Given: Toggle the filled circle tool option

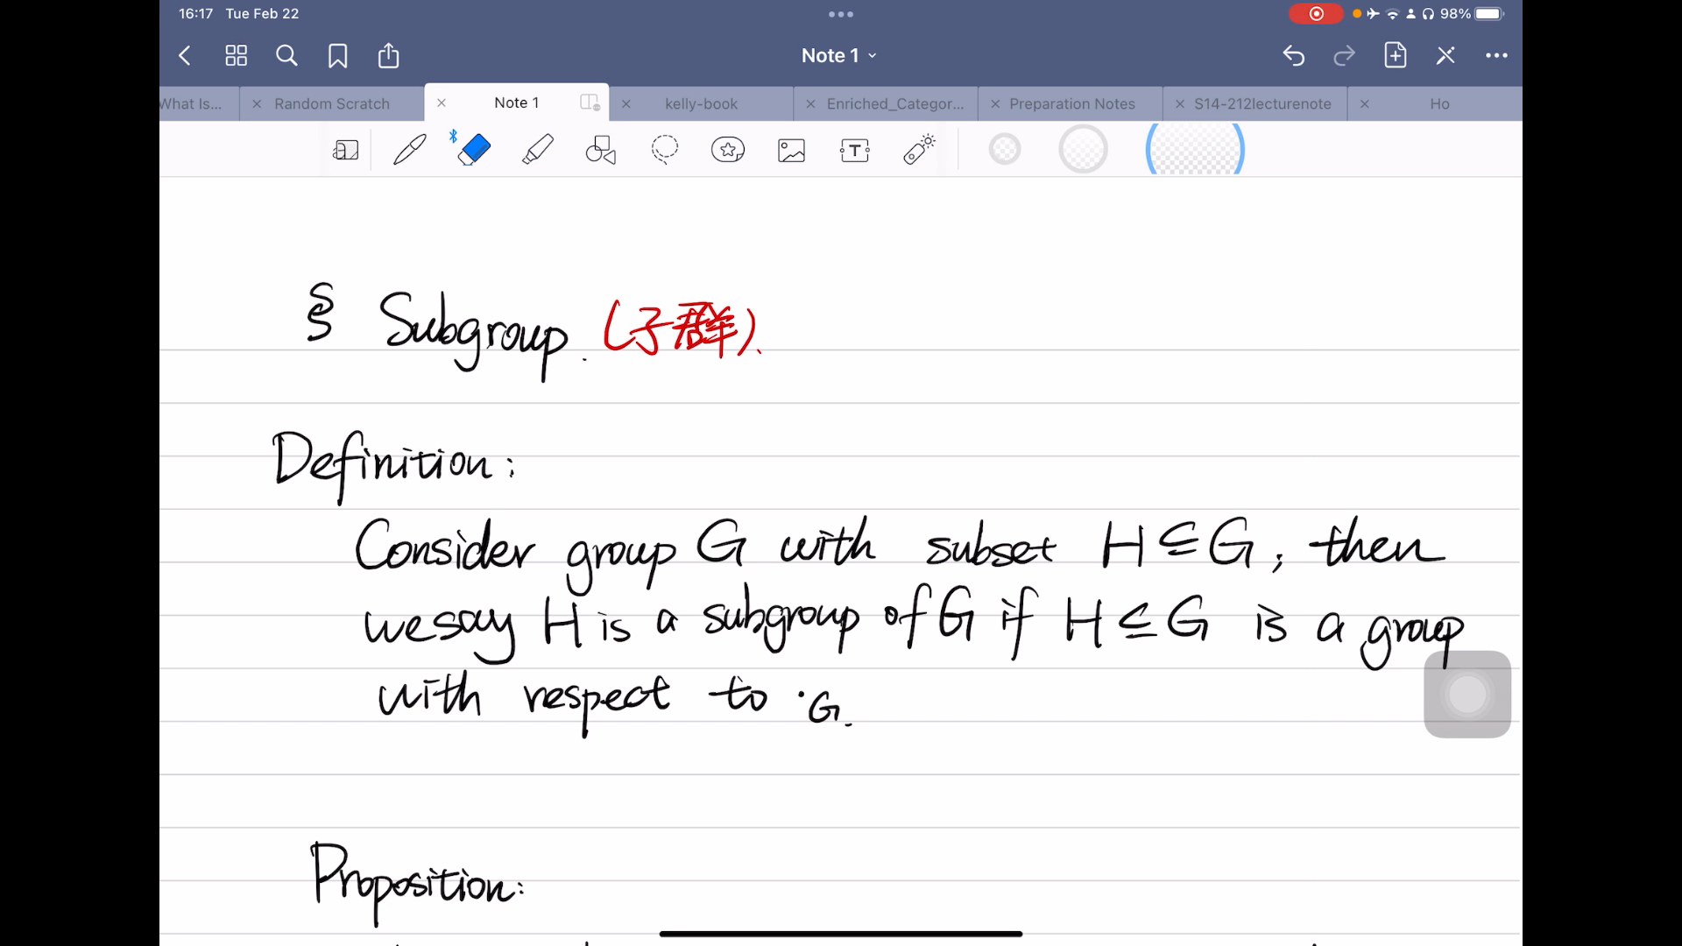Looking at the screenshot, I should point(1003,149).
